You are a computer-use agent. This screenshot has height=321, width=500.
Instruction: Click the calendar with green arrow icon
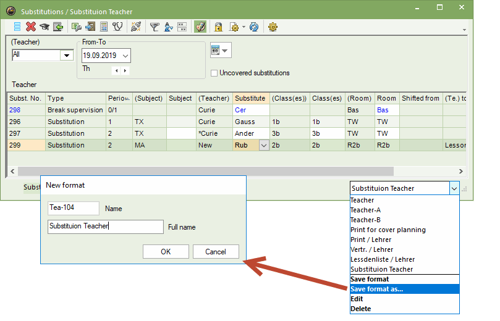(x=58, y=27)
